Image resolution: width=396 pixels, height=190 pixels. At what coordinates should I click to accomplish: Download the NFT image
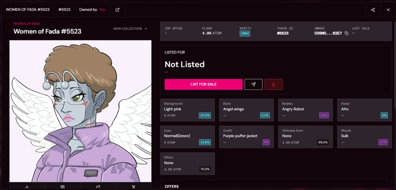click(27, 187)
